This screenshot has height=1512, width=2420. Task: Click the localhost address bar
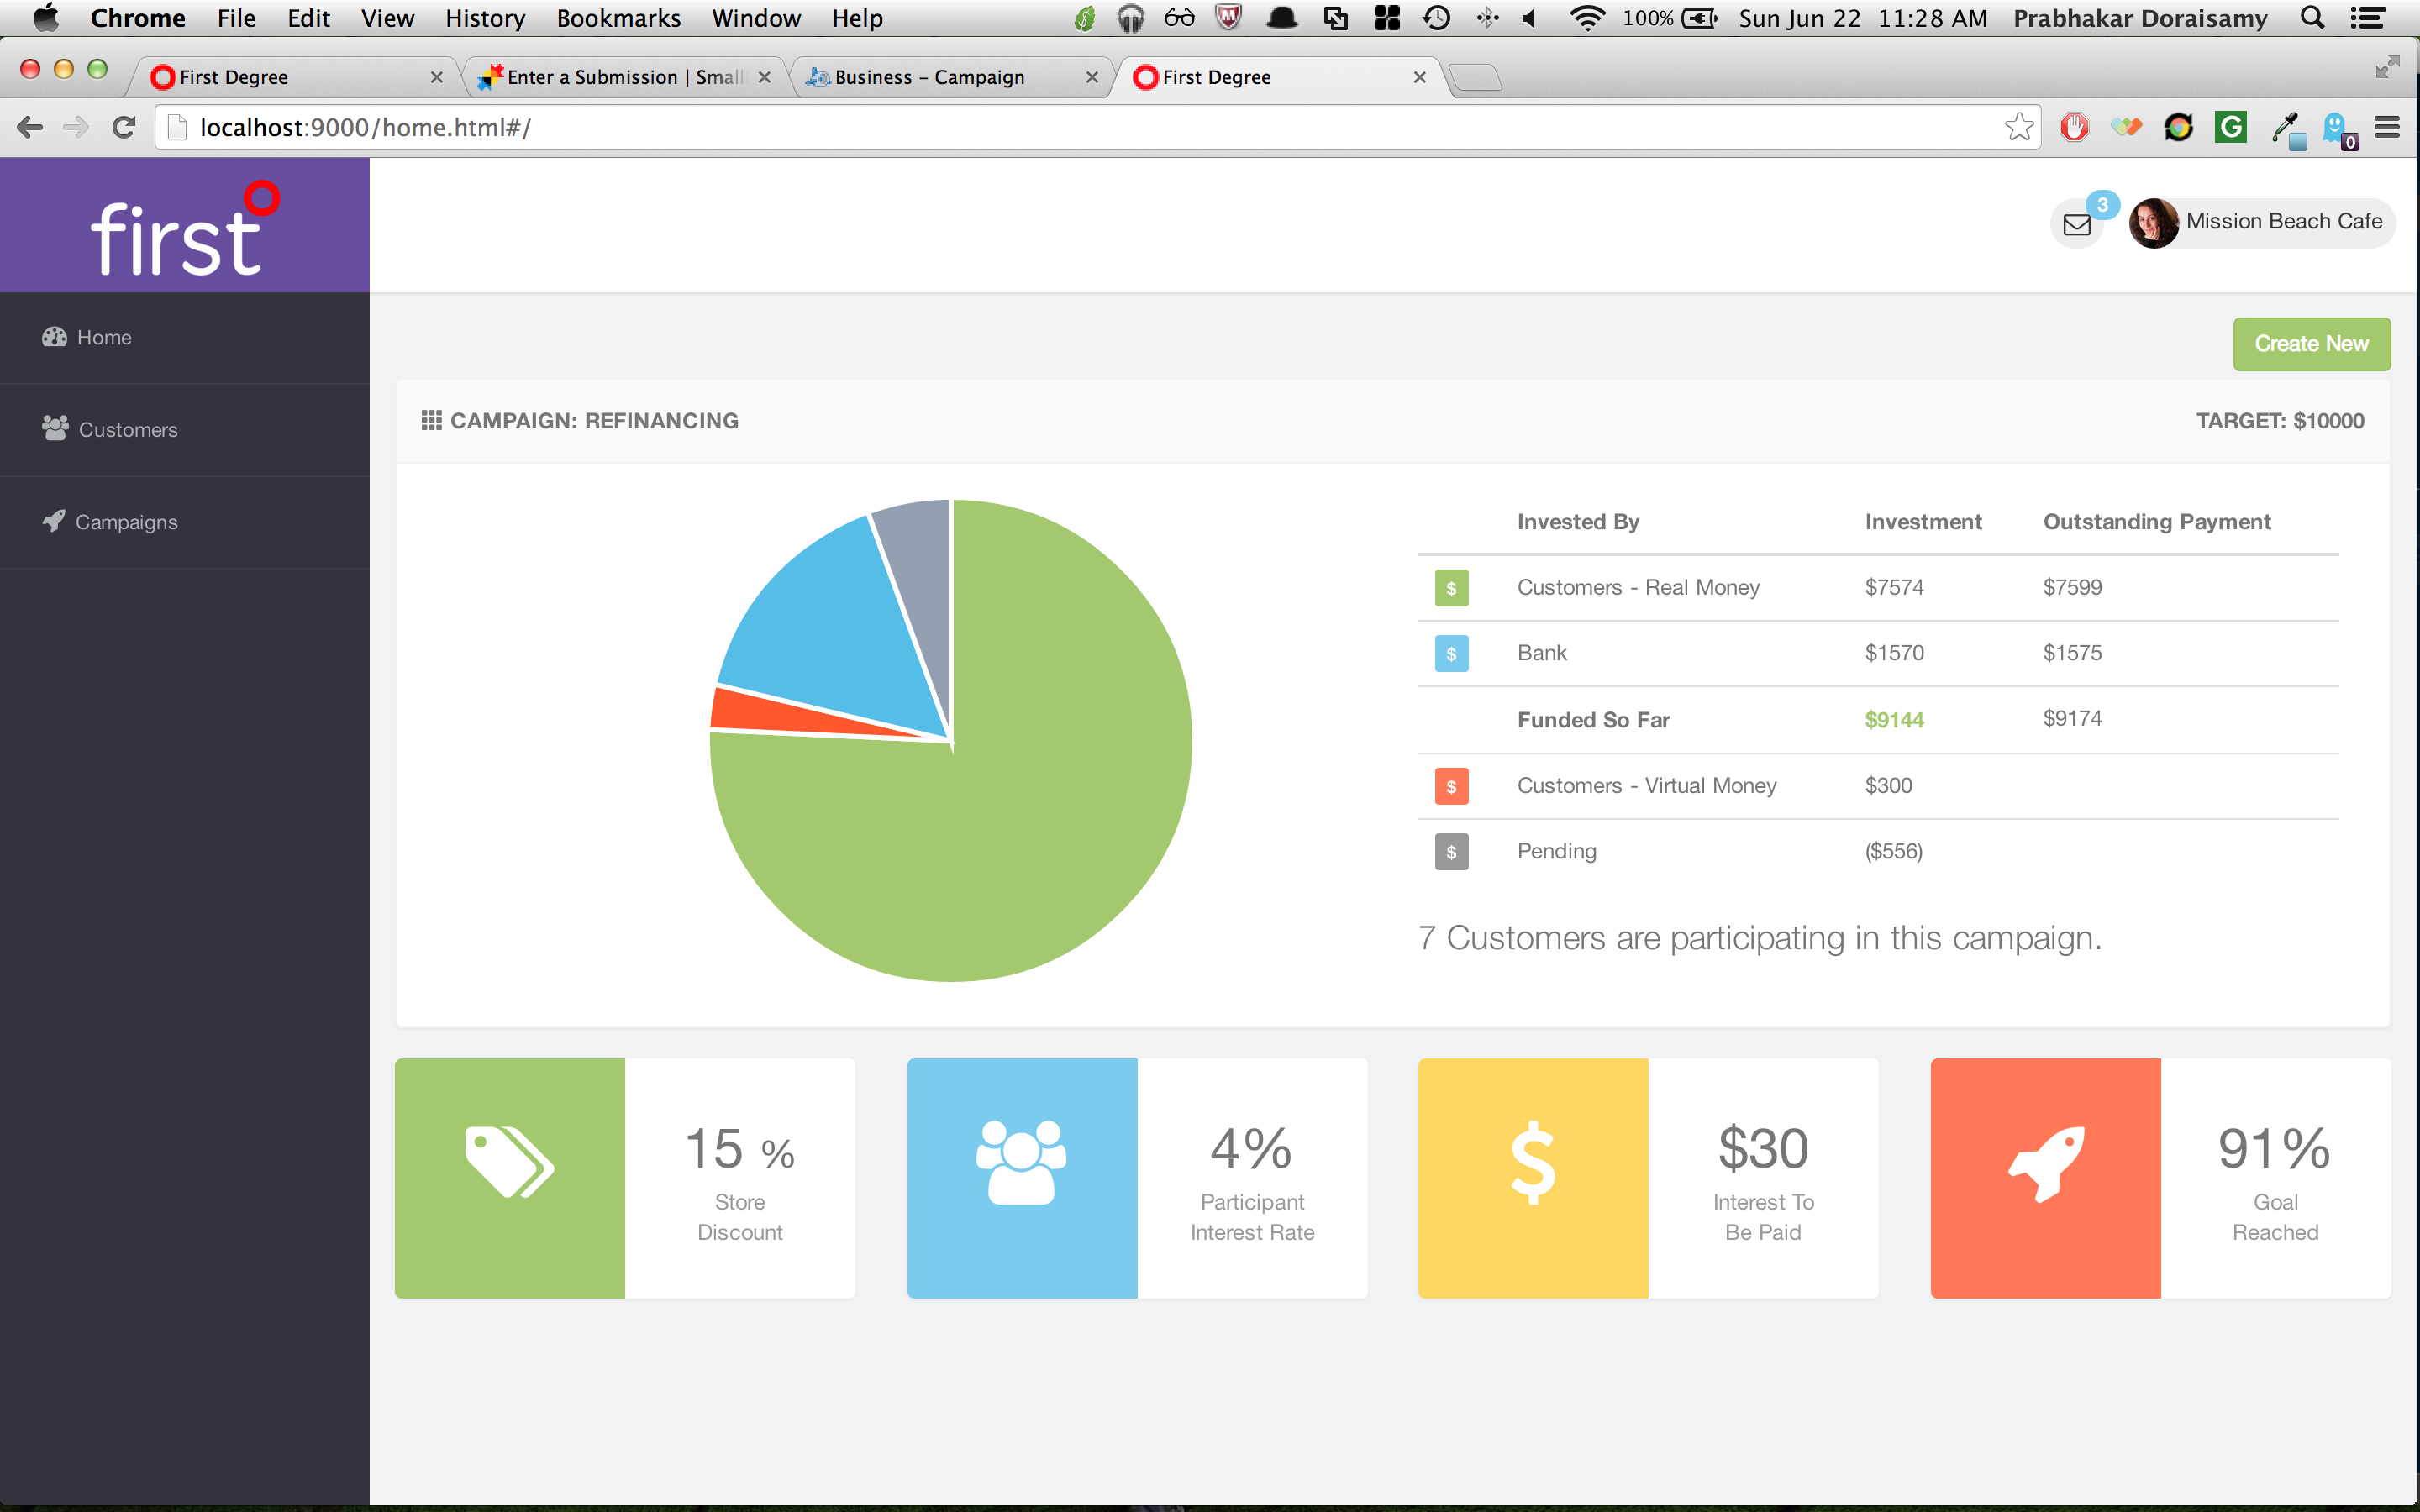tap(1000, 127)
